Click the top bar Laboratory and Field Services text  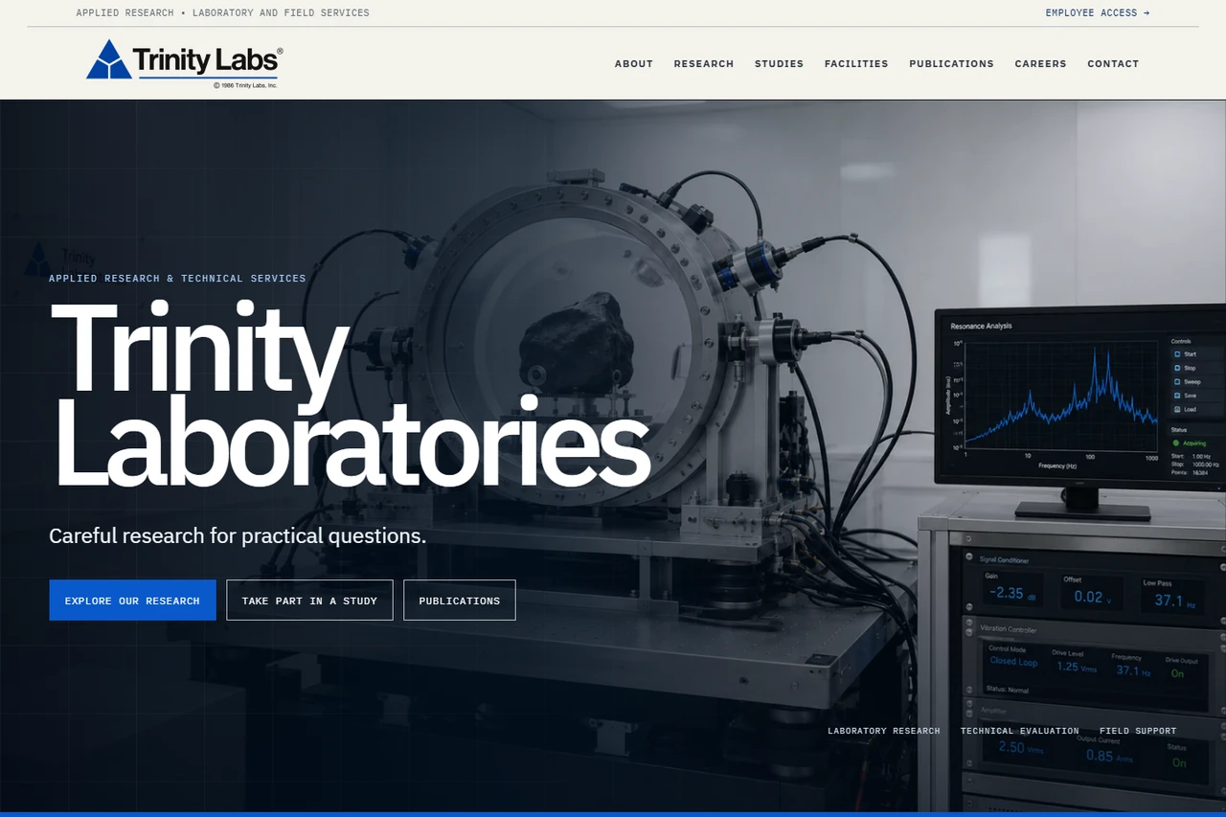tap(281, 13)
